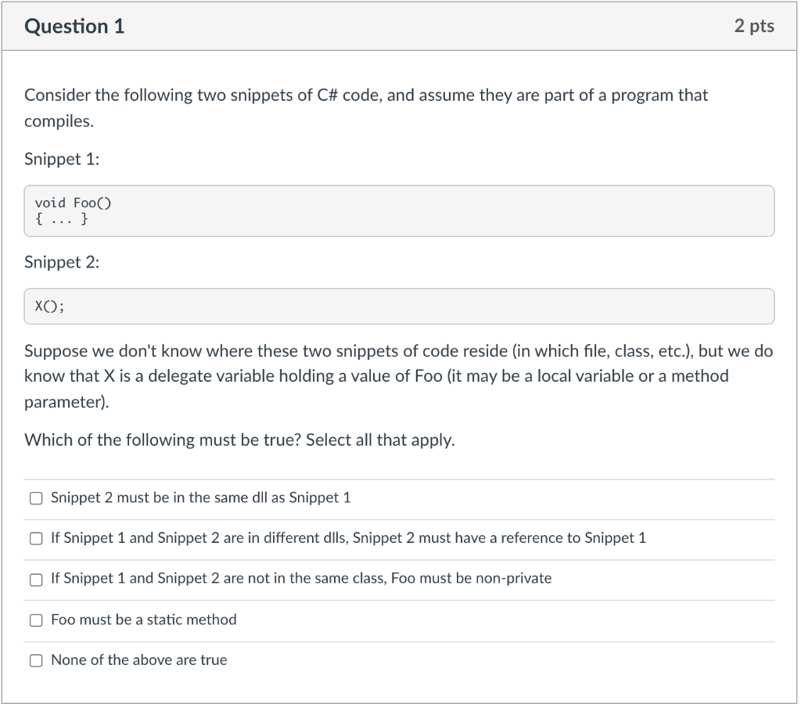The image size is (801, 704).
Task: Click the 'Snippet 1:' heading text
Action: point(62,159)
